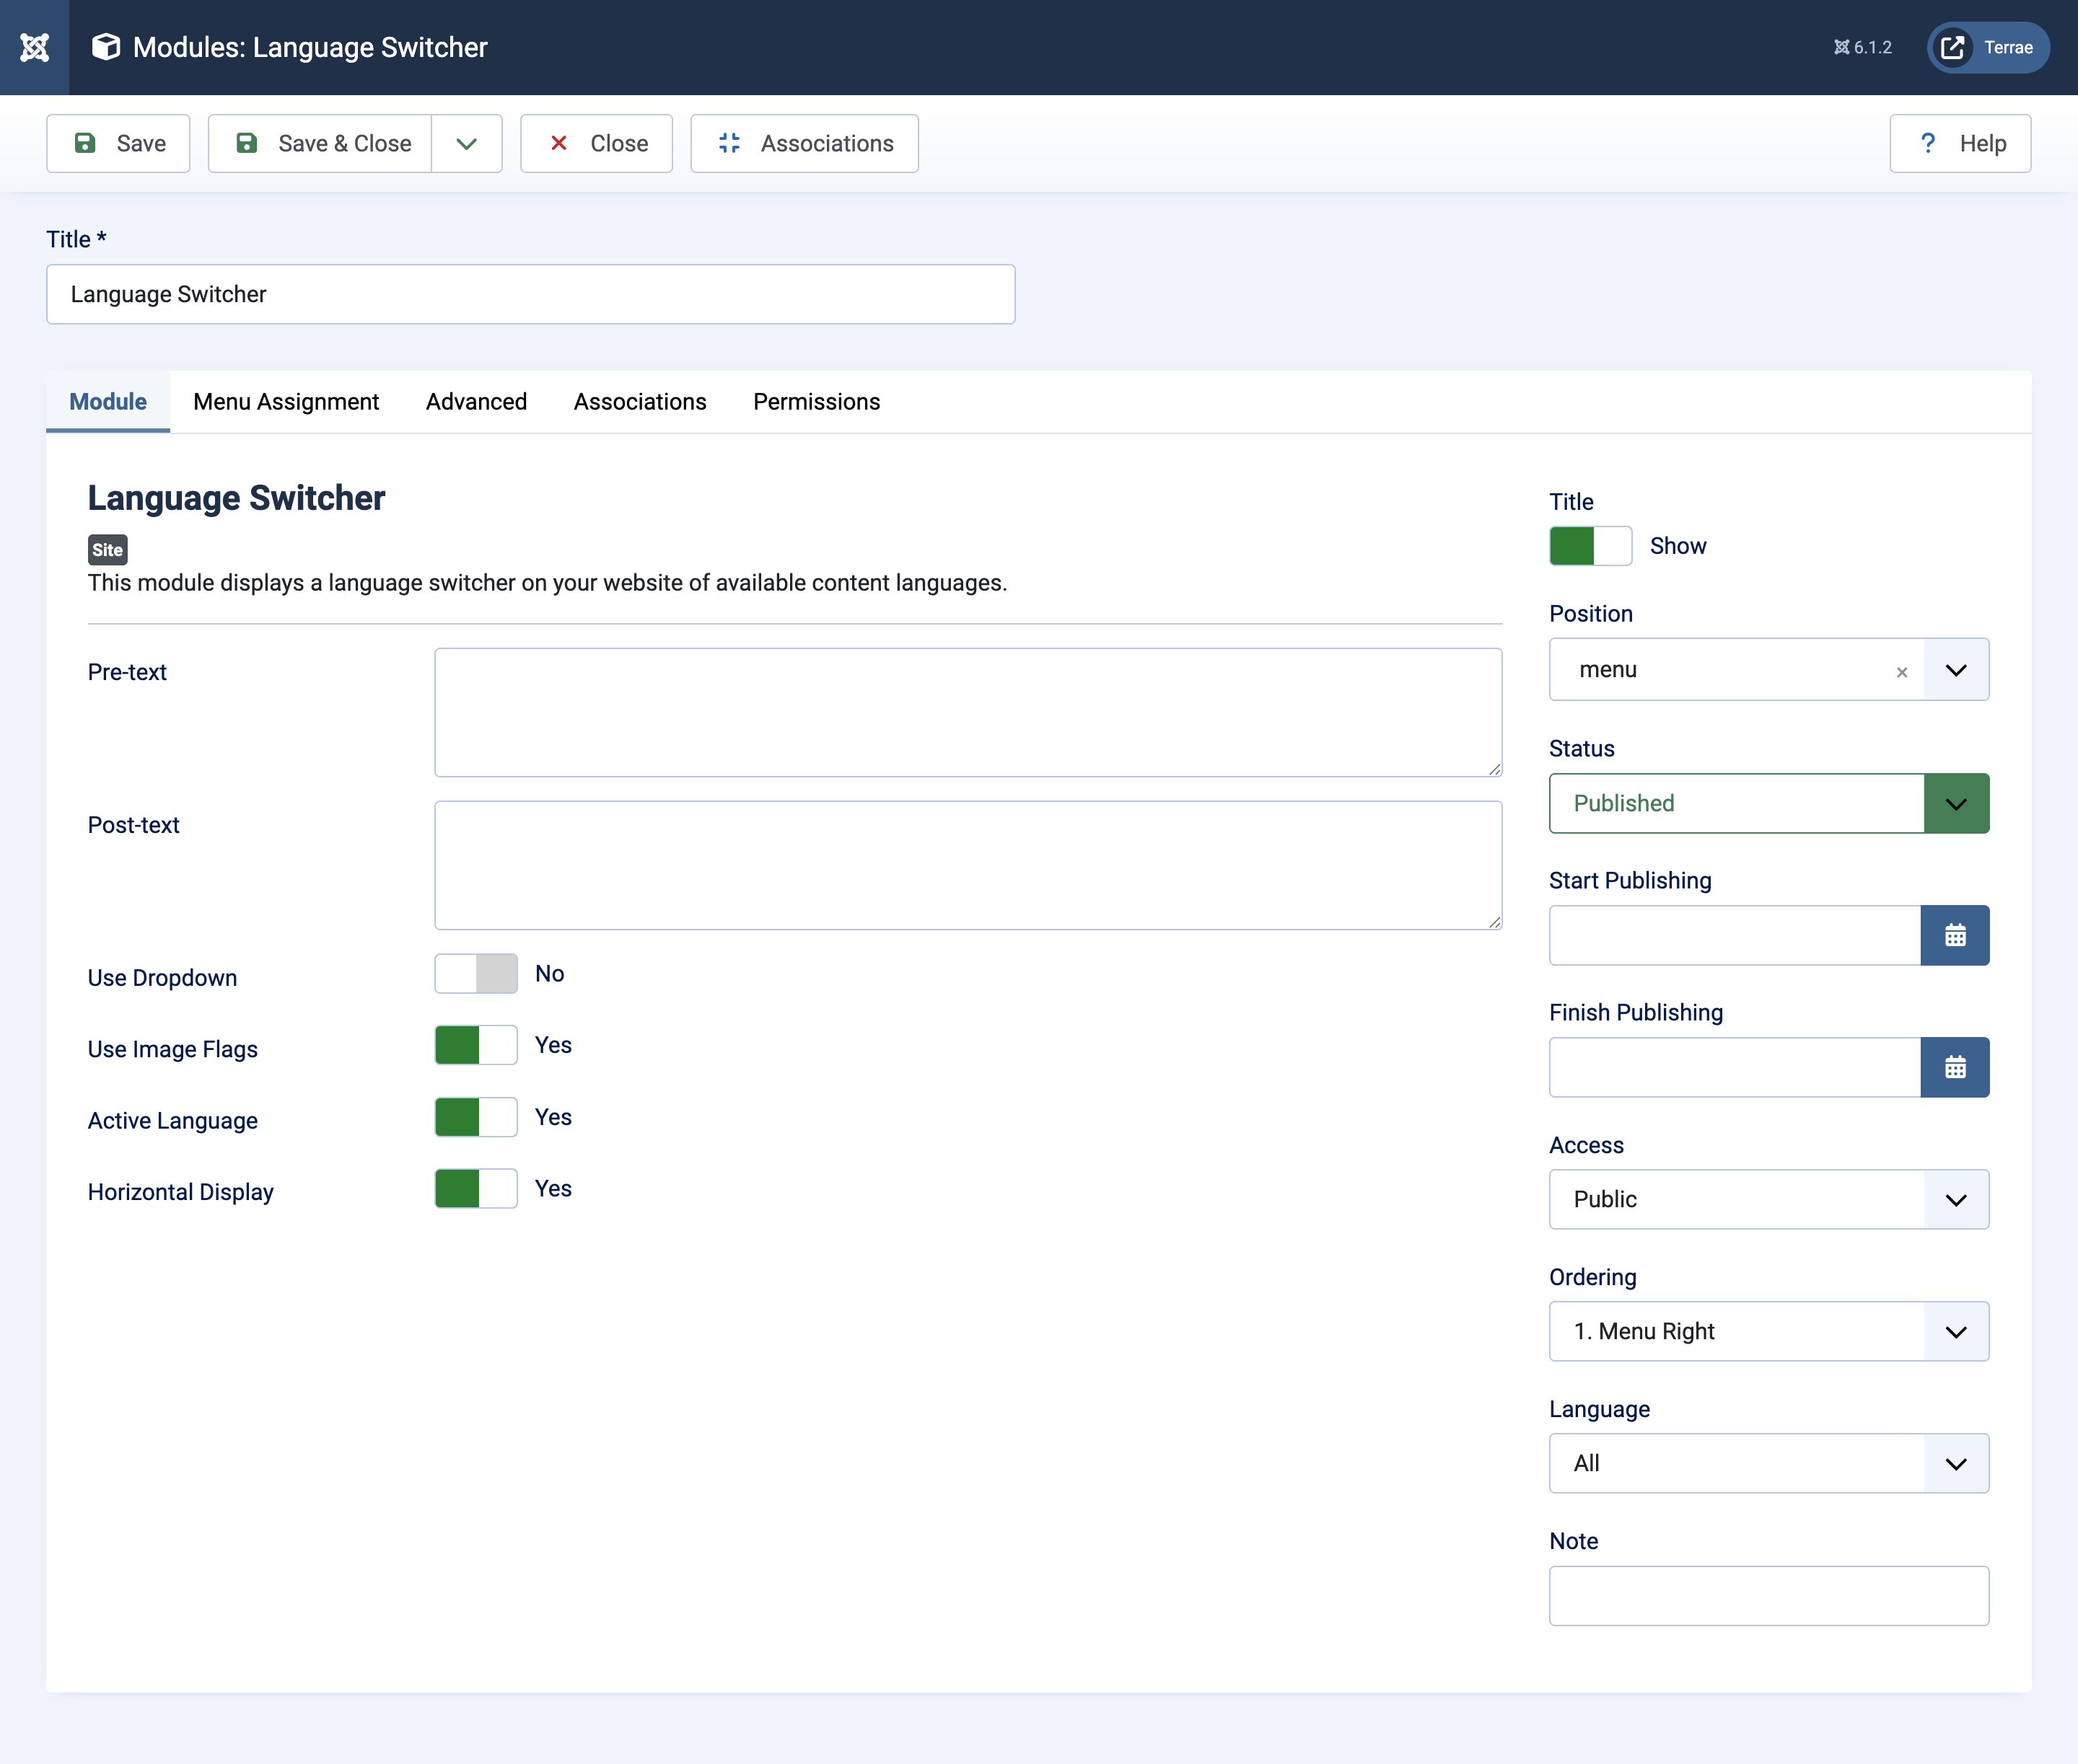Screen dimensions: 2078x1764
Task: Open the Help button
Action: [x=1960, y=143]
